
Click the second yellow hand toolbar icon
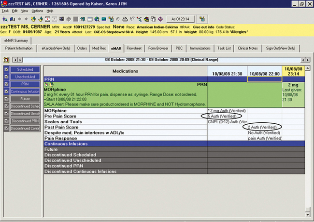click(x=41, y=19)
